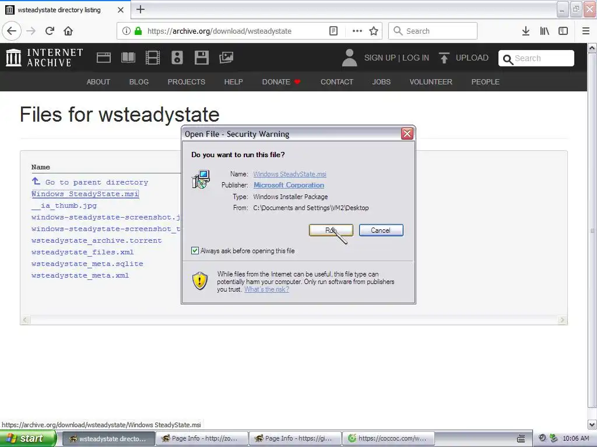Open wsteadystate_archive.torrent link

click(96, 240)
